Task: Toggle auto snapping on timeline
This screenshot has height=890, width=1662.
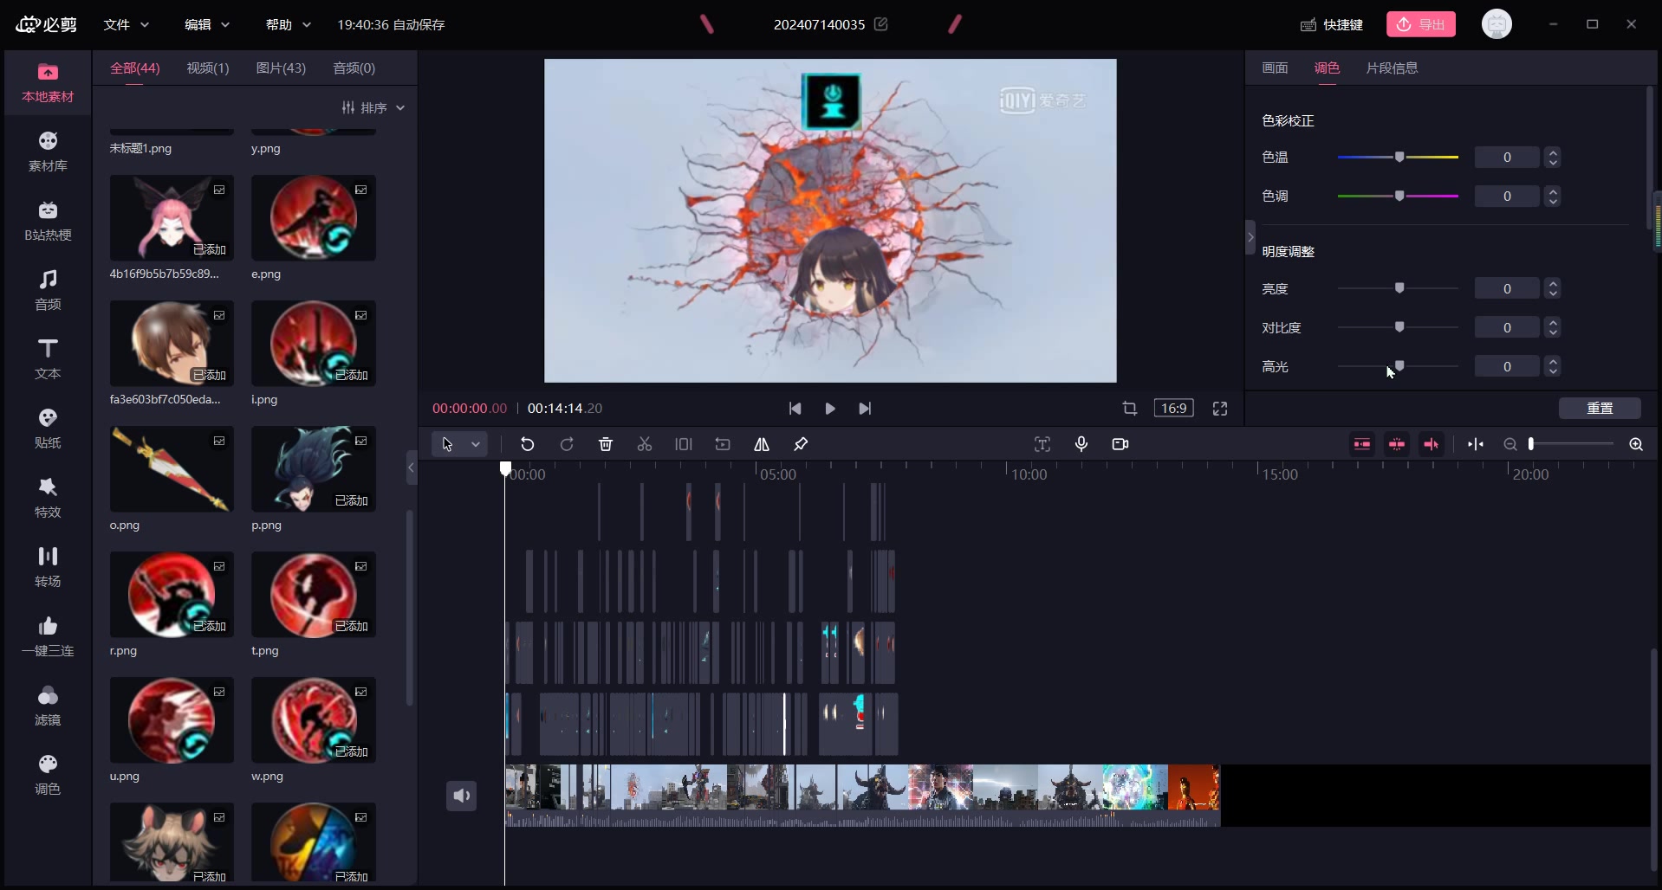Action: point(1397,444)
